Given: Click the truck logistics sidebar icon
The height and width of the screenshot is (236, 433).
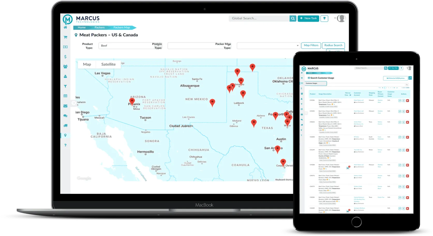Looking at the screenshot, I should point(65,126).
